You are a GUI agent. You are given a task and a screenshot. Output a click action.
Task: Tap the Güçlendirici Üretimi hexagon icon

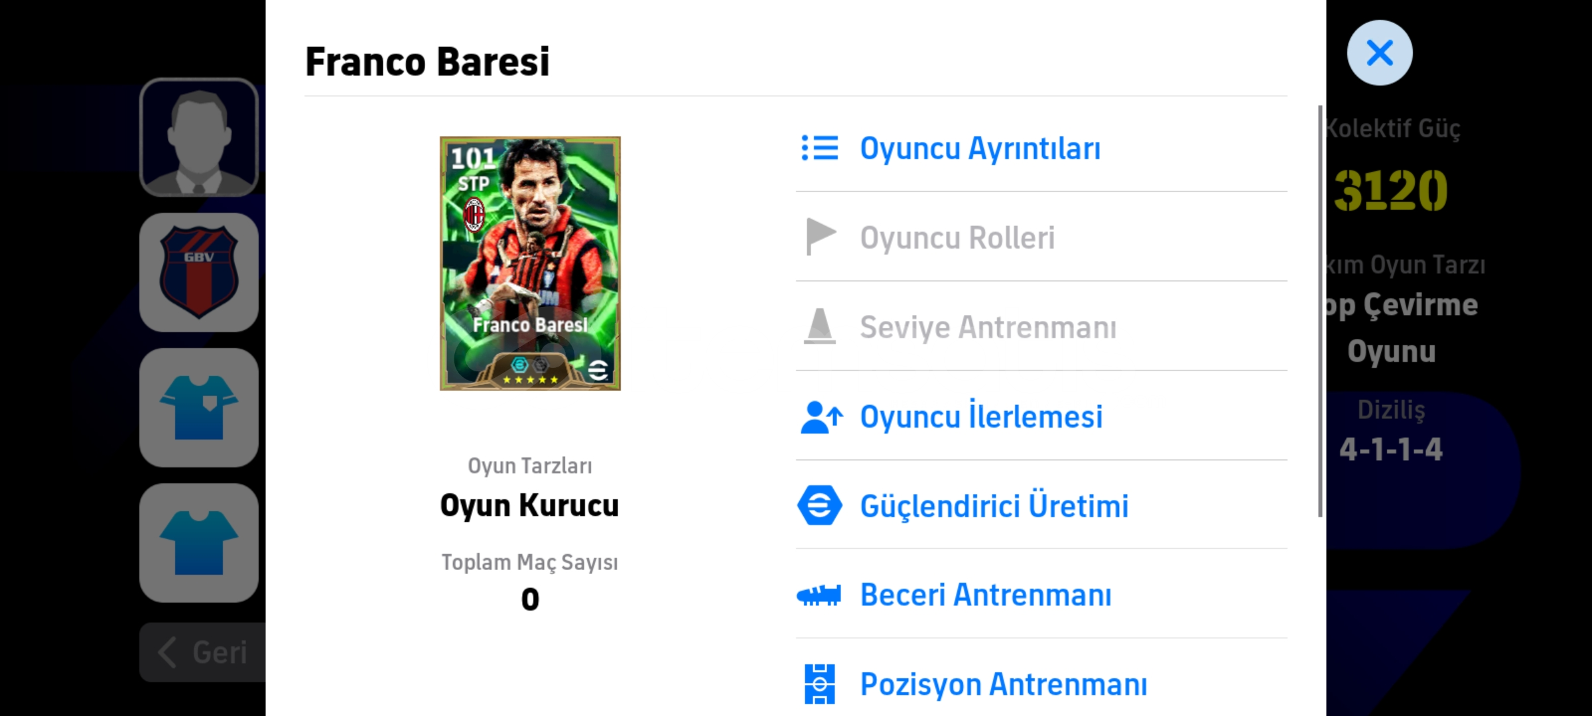(x=820, y=506)
